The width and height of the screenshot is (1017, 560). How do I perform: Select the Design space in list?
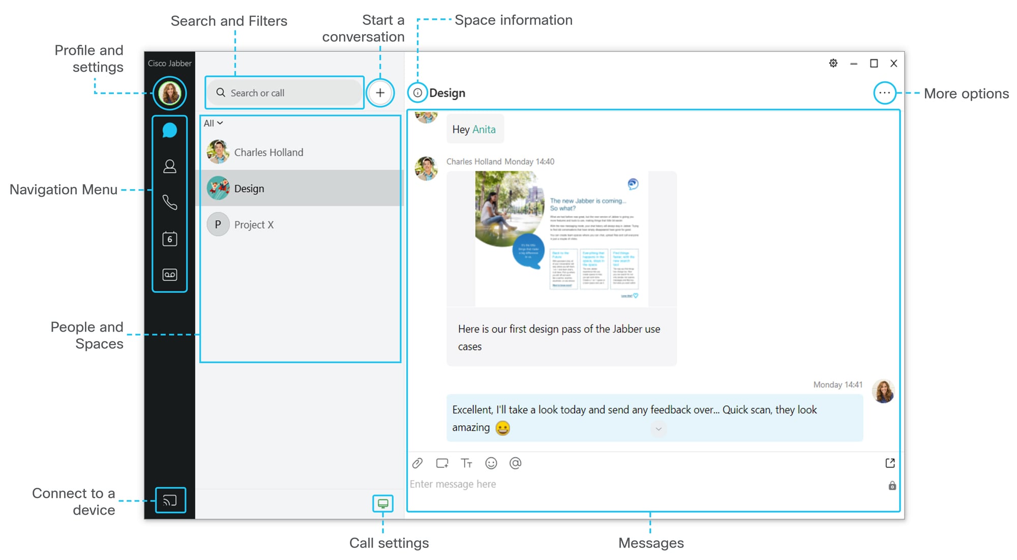point(301,188)
